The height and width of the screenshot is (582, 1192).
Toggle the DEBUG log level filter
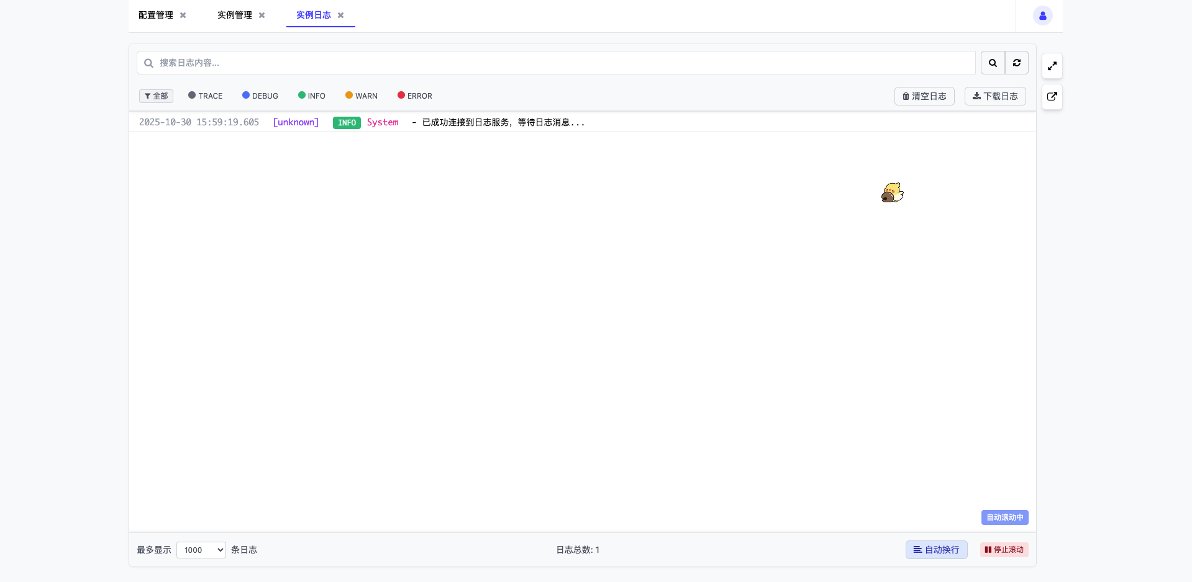[x=260, y=96]
